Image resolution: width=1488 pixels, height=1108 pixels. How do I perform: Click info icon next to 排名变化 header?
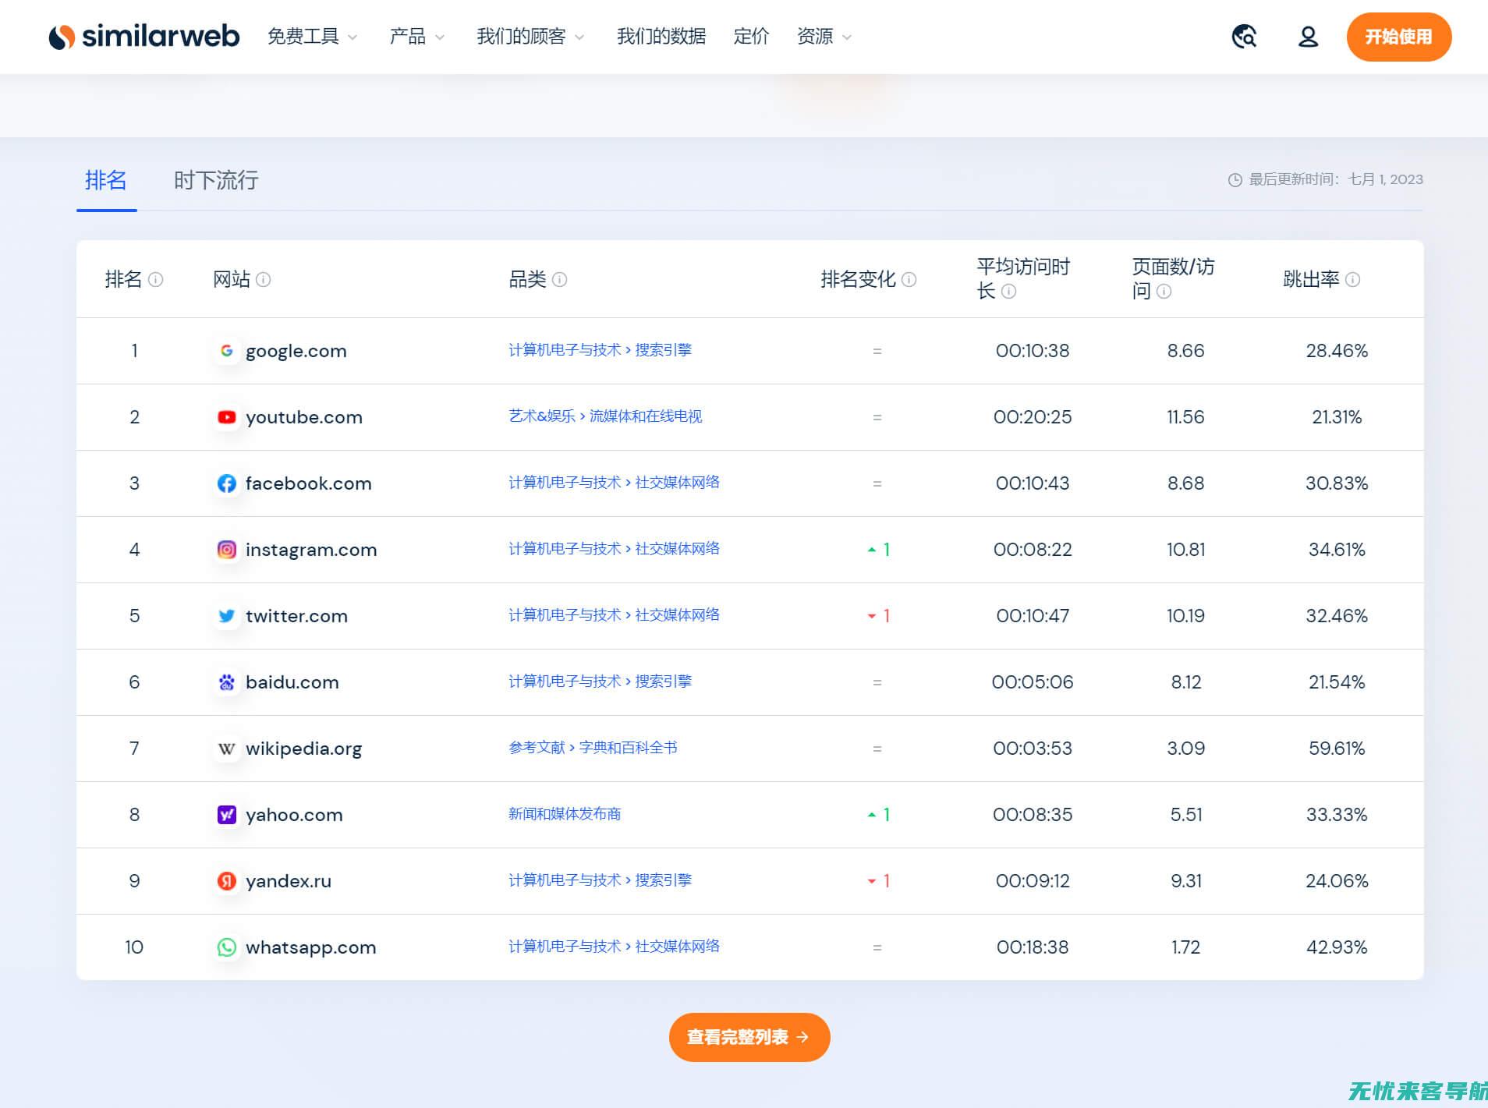(909, 279)
